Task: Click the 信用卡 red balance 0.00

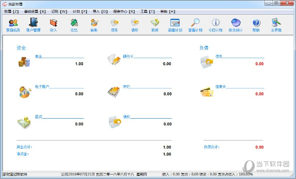Action: [259, 94]
